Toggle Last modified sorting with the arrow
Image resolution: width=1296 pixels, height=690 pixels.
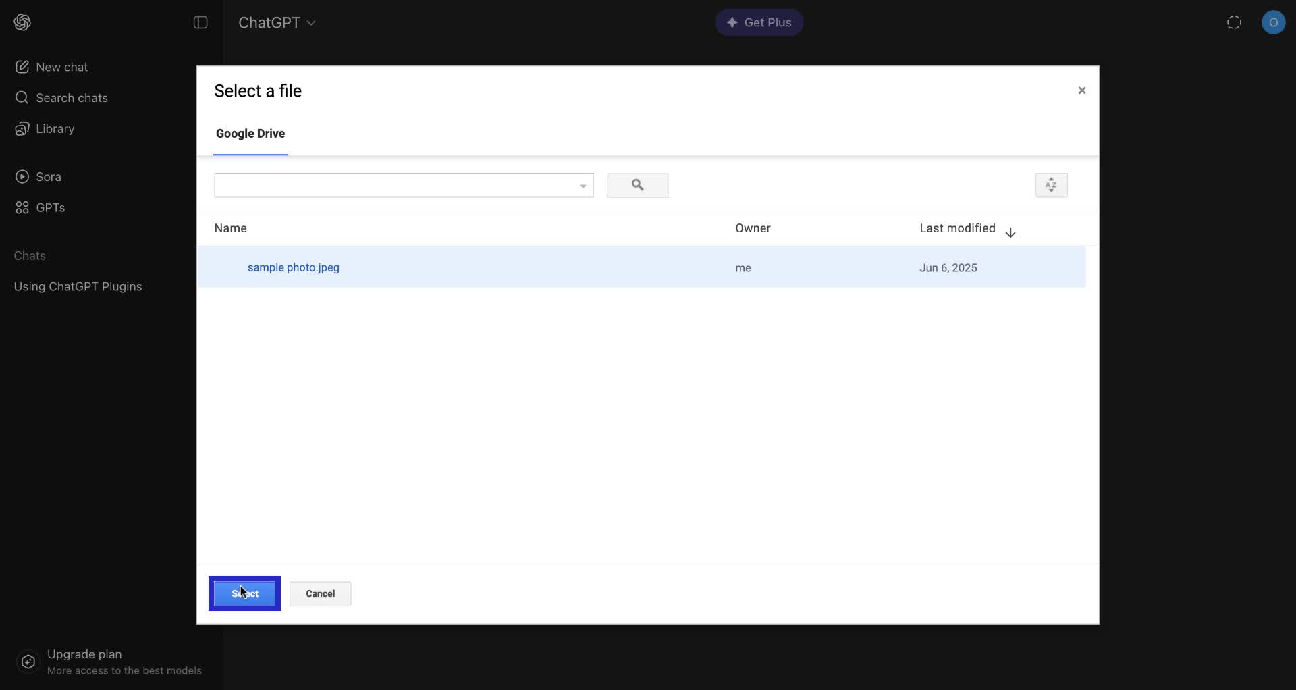(x=1010, y=232)
